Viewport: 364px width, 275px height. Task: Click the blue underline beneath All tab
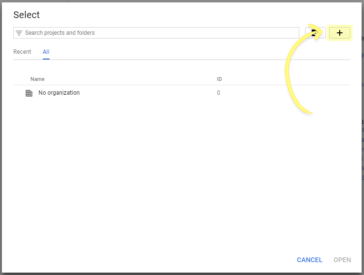46,59
